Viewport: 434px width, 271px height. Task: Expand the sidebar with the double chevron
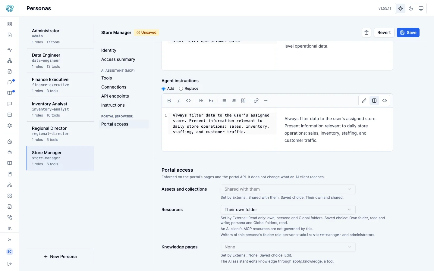point(10,240)
